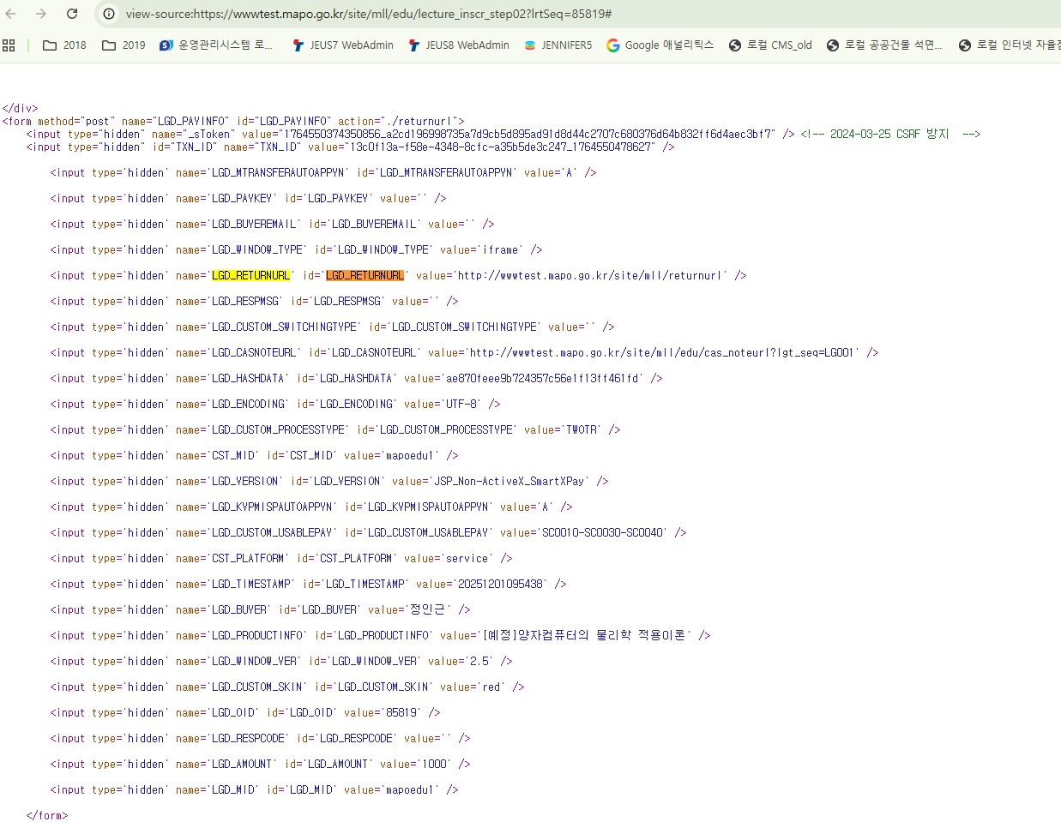Screen dimensions: 1061x828
Task: Open the 로컬 공공건물 석면 bookmark
Action: click(884, 45)
